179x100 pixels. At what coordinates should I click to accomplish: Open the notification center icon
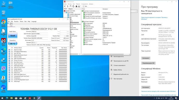pyautogui.click(x=176, y=98)
